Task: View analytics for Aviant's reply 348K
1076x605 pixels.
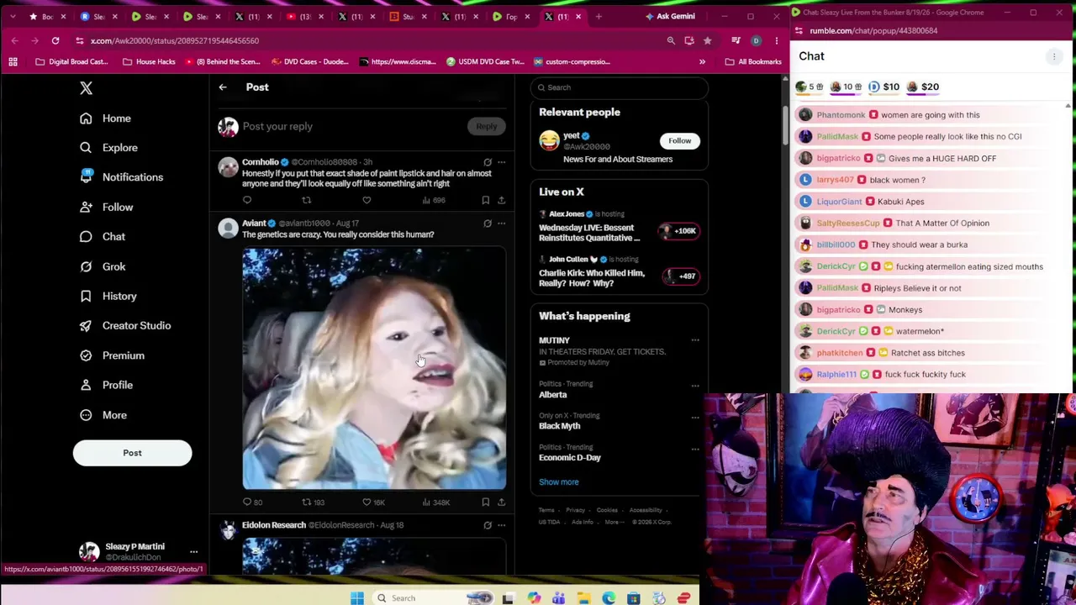Action: (436, 502)
